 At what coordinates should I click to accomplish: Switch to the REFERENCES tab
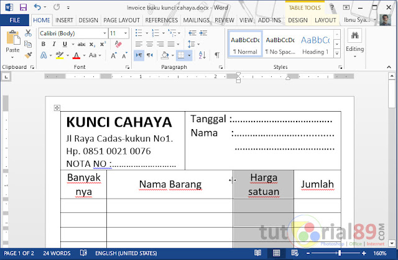162,20
